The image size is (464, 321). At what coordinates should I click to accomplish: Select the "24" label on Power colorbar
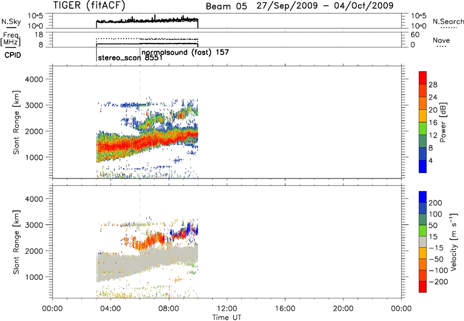[x=433, y=97]
